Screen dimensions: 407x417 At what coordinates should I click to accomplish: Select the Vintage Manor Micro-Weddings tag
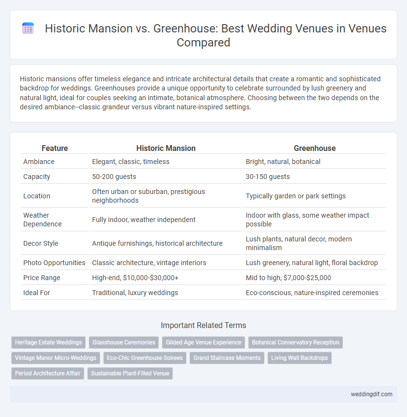[x=56, y=357]
